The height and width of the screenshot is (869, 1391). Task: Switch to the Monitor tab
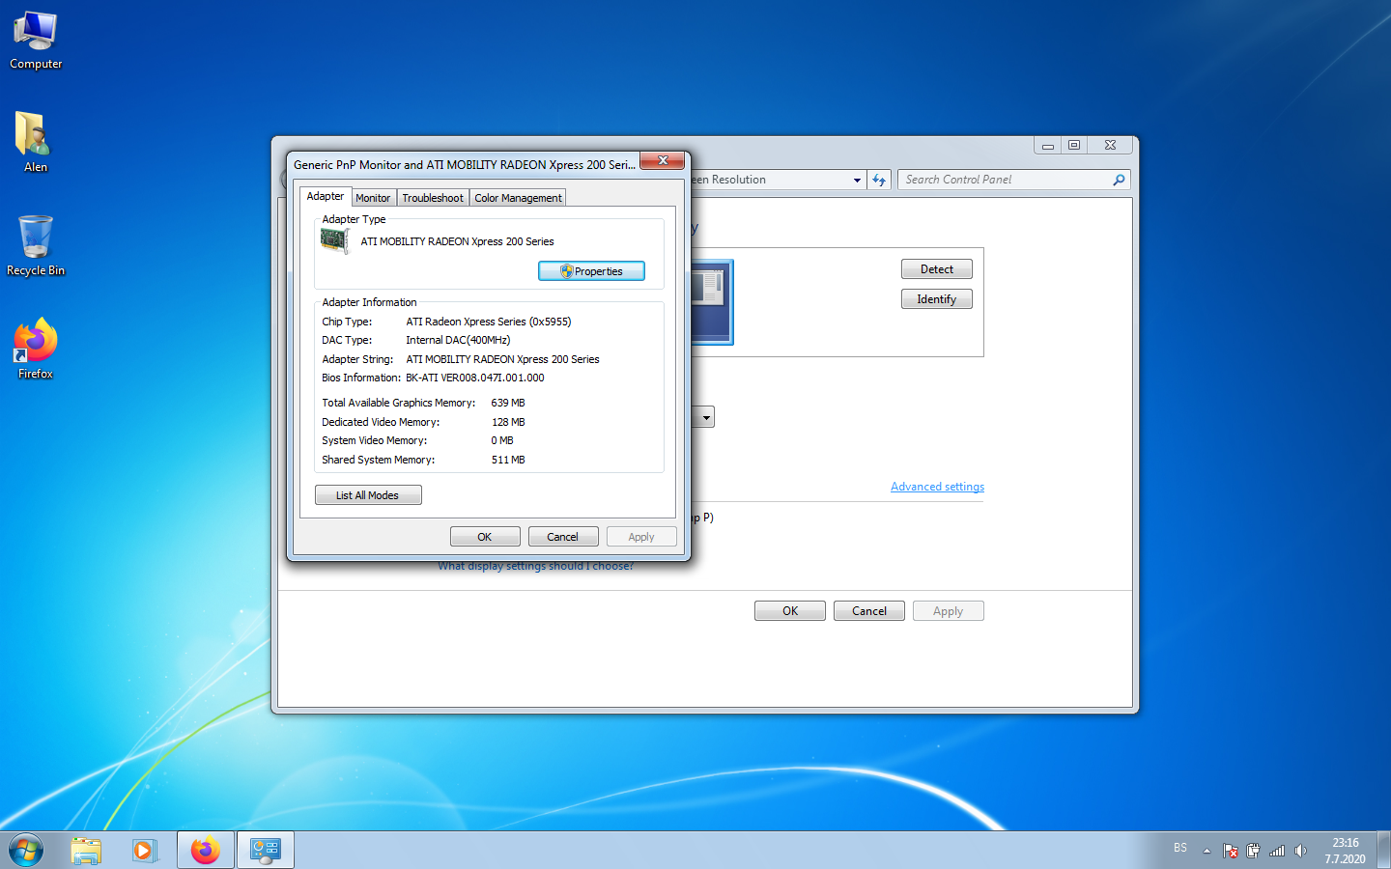(x=373, y=198)
